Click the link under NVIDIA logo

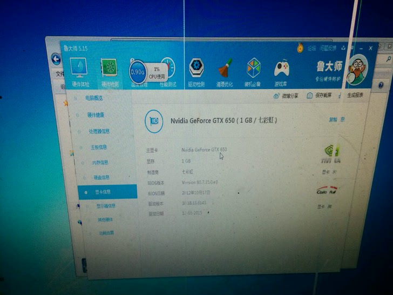click(x=329, y=172)
